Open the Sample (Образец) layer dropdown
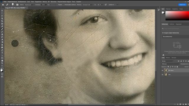Screen dimensions: 189x106 pyautogui.click(x=88, y=5)
